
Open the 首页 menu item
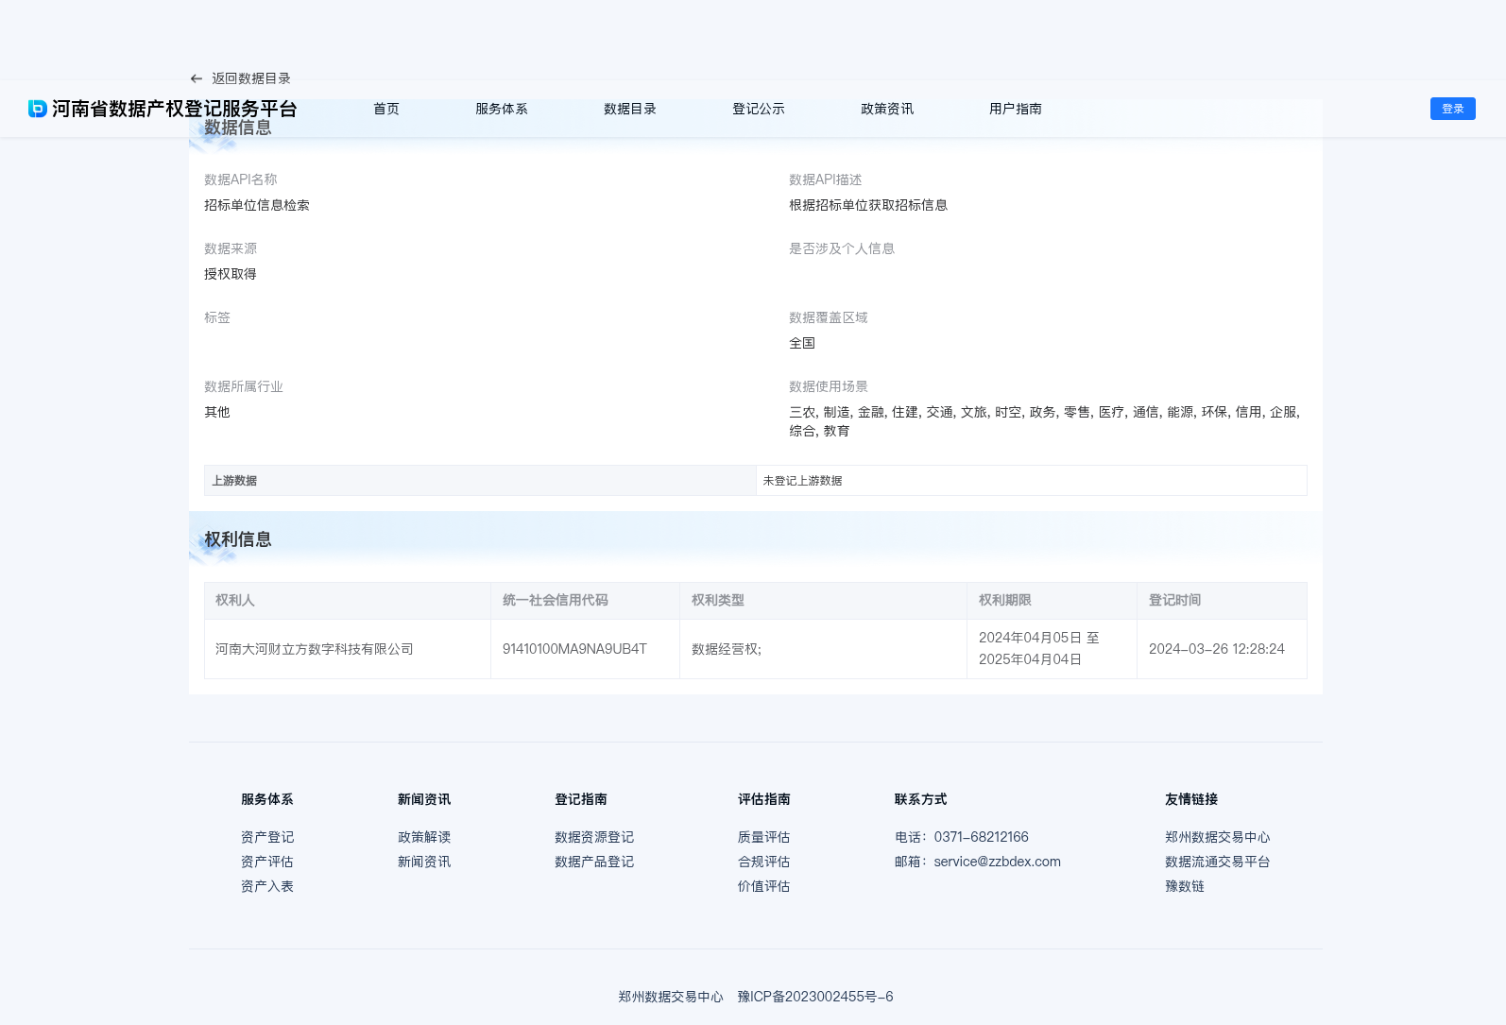click(386, 109)
